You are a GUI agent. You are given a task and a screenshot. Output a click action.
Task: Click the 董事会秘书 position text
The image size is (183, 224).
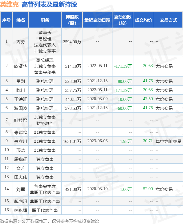45,72
